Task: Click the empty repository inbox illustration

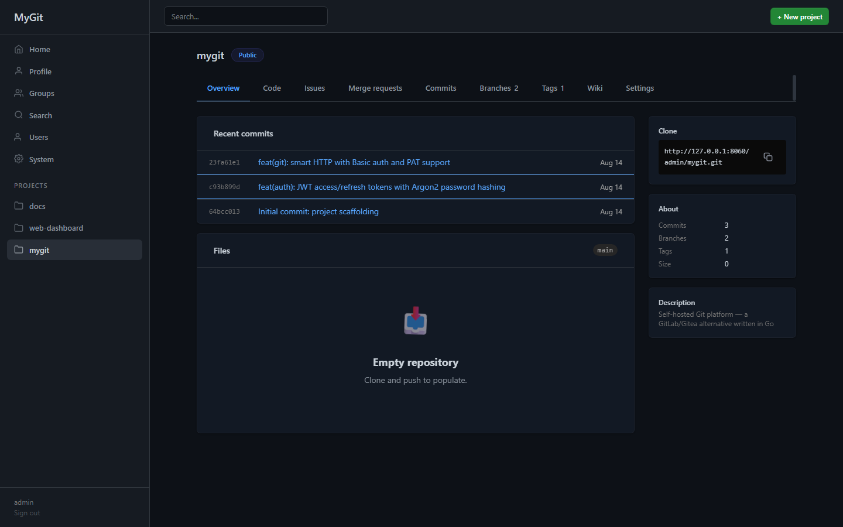Action: [416, 320]
